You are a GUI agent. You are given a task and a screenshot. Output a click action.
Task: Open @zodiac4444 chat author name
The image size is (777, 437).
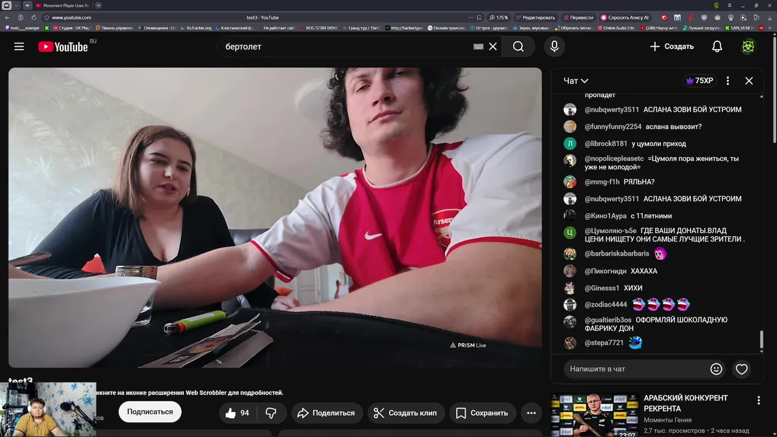pyautogui.click(x=606, y=305)
